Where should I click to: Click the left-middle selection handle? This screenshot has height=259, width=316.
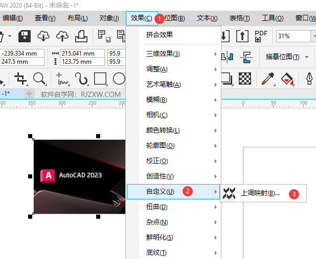click(30, 176)
